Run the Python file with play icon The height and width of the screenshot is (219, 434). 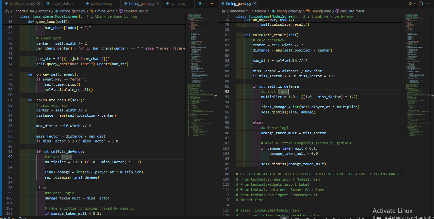[x=410, y=4]
